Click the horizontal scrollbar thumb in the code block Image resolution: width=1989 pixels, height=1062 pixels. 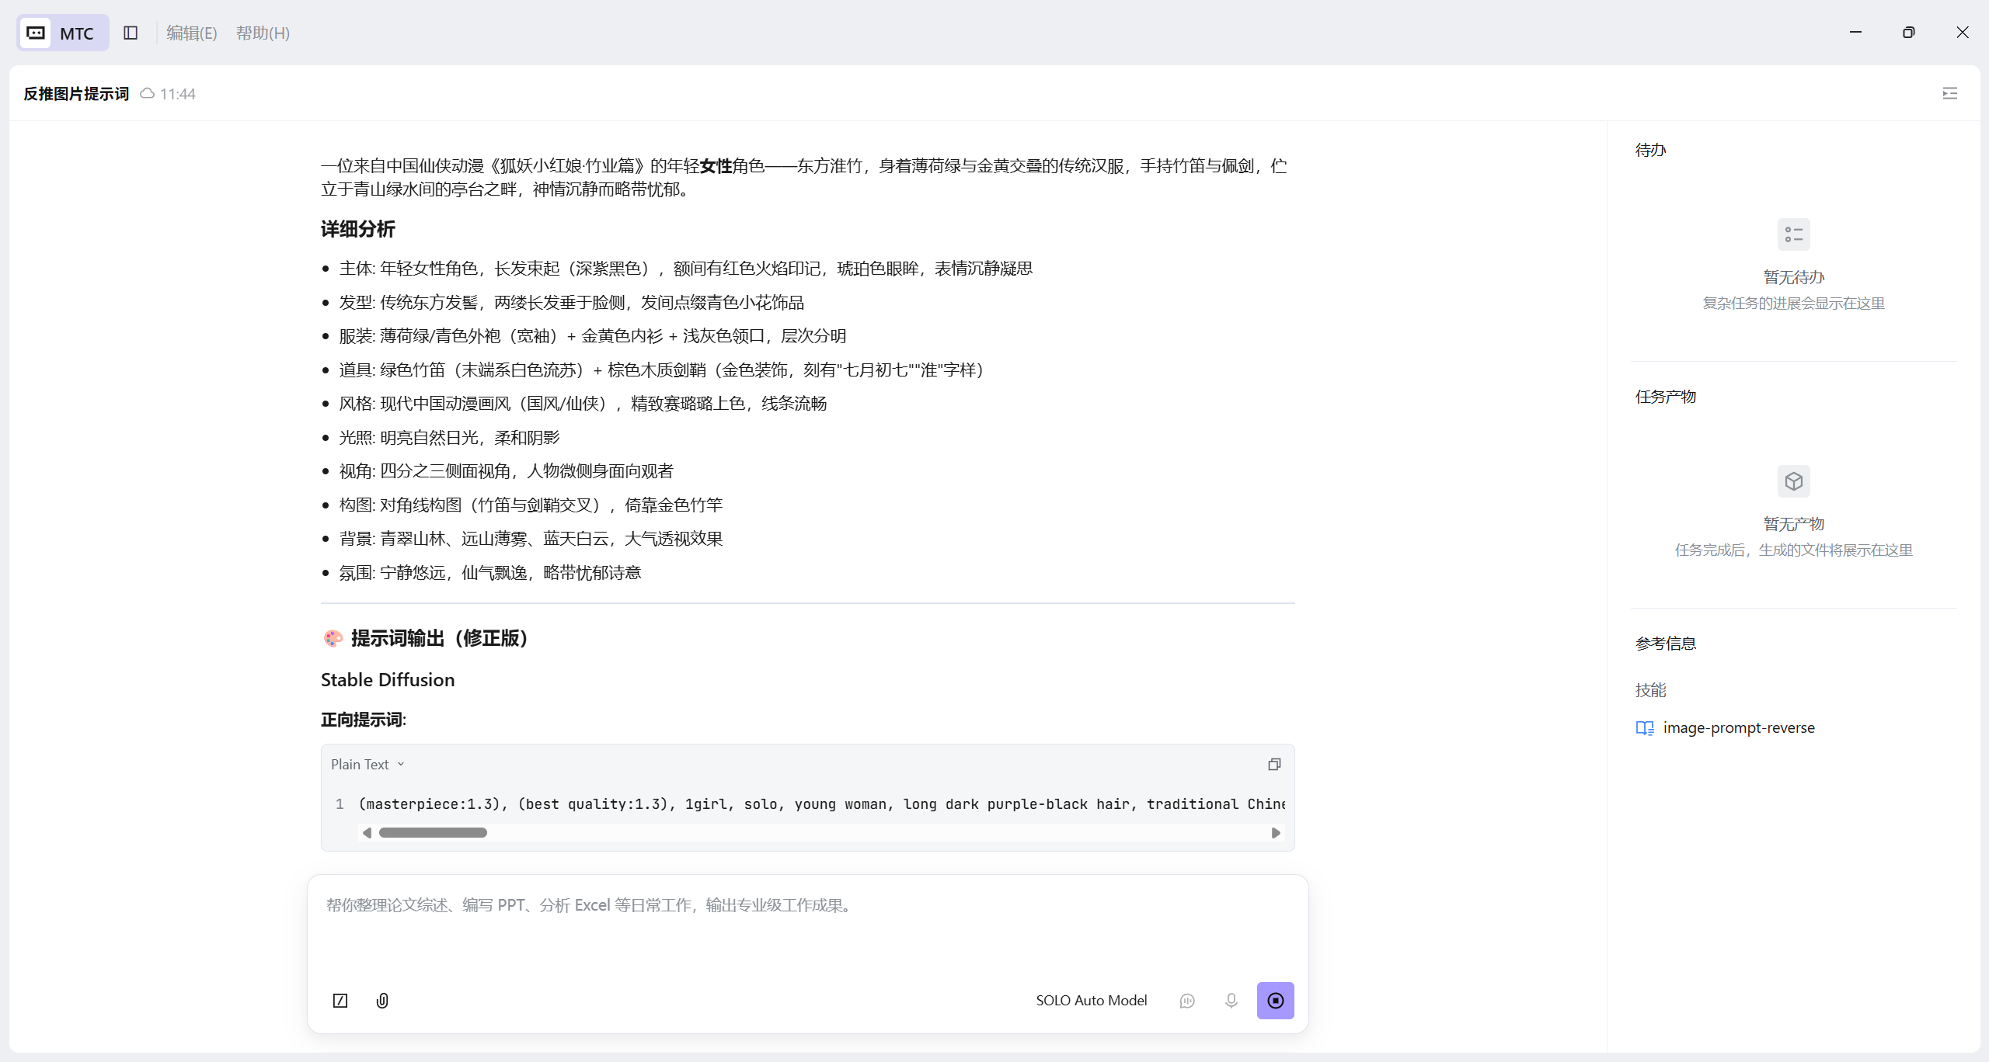click(x=433, y=832)
